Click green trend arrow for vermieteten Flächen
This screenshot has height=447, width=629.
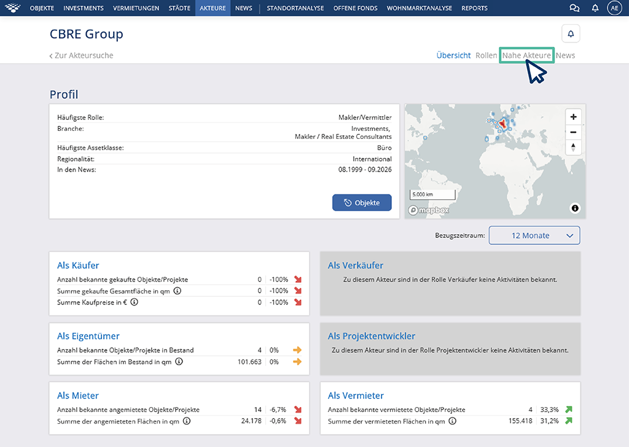click(x=569, y=421)
